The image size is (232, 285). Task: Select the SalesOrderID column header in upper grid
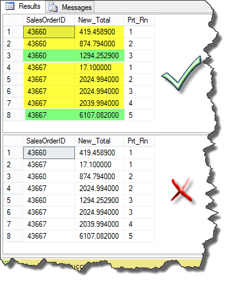pos(49,20)
